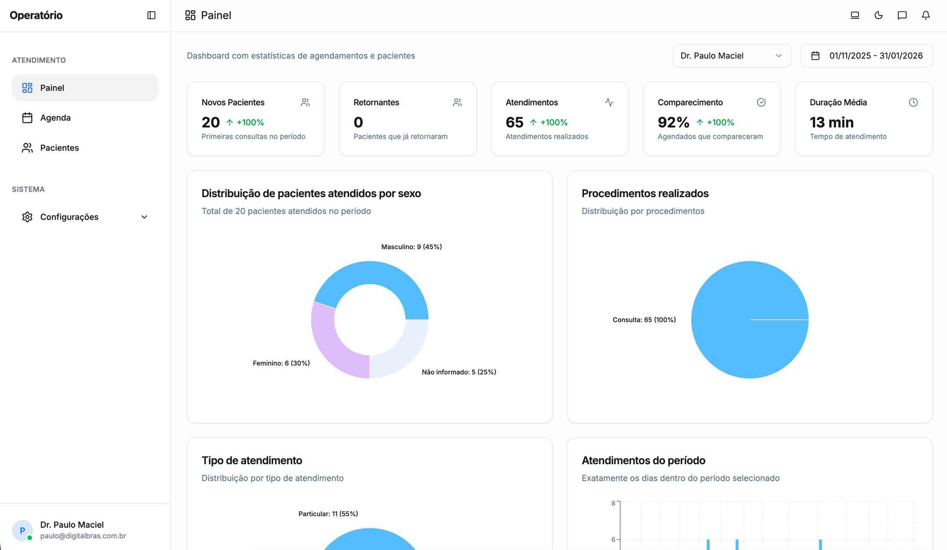947x550 pixels.
Task: Open Agenda via the calendar icon
Action: coord(27,118)
